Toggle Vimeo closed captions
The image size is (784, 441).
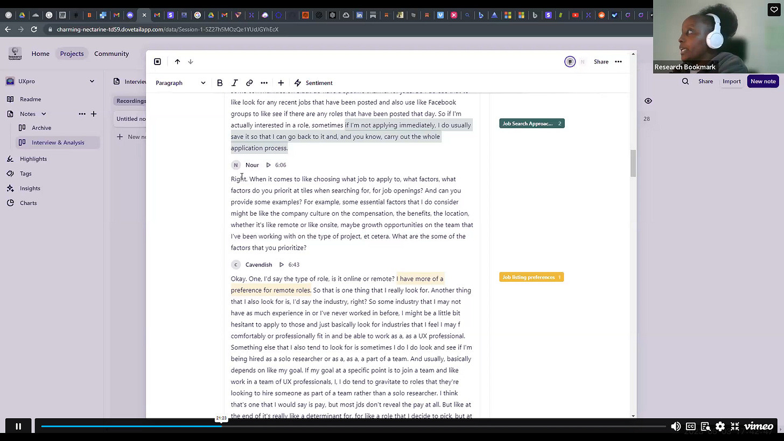[x=691, y=426]
